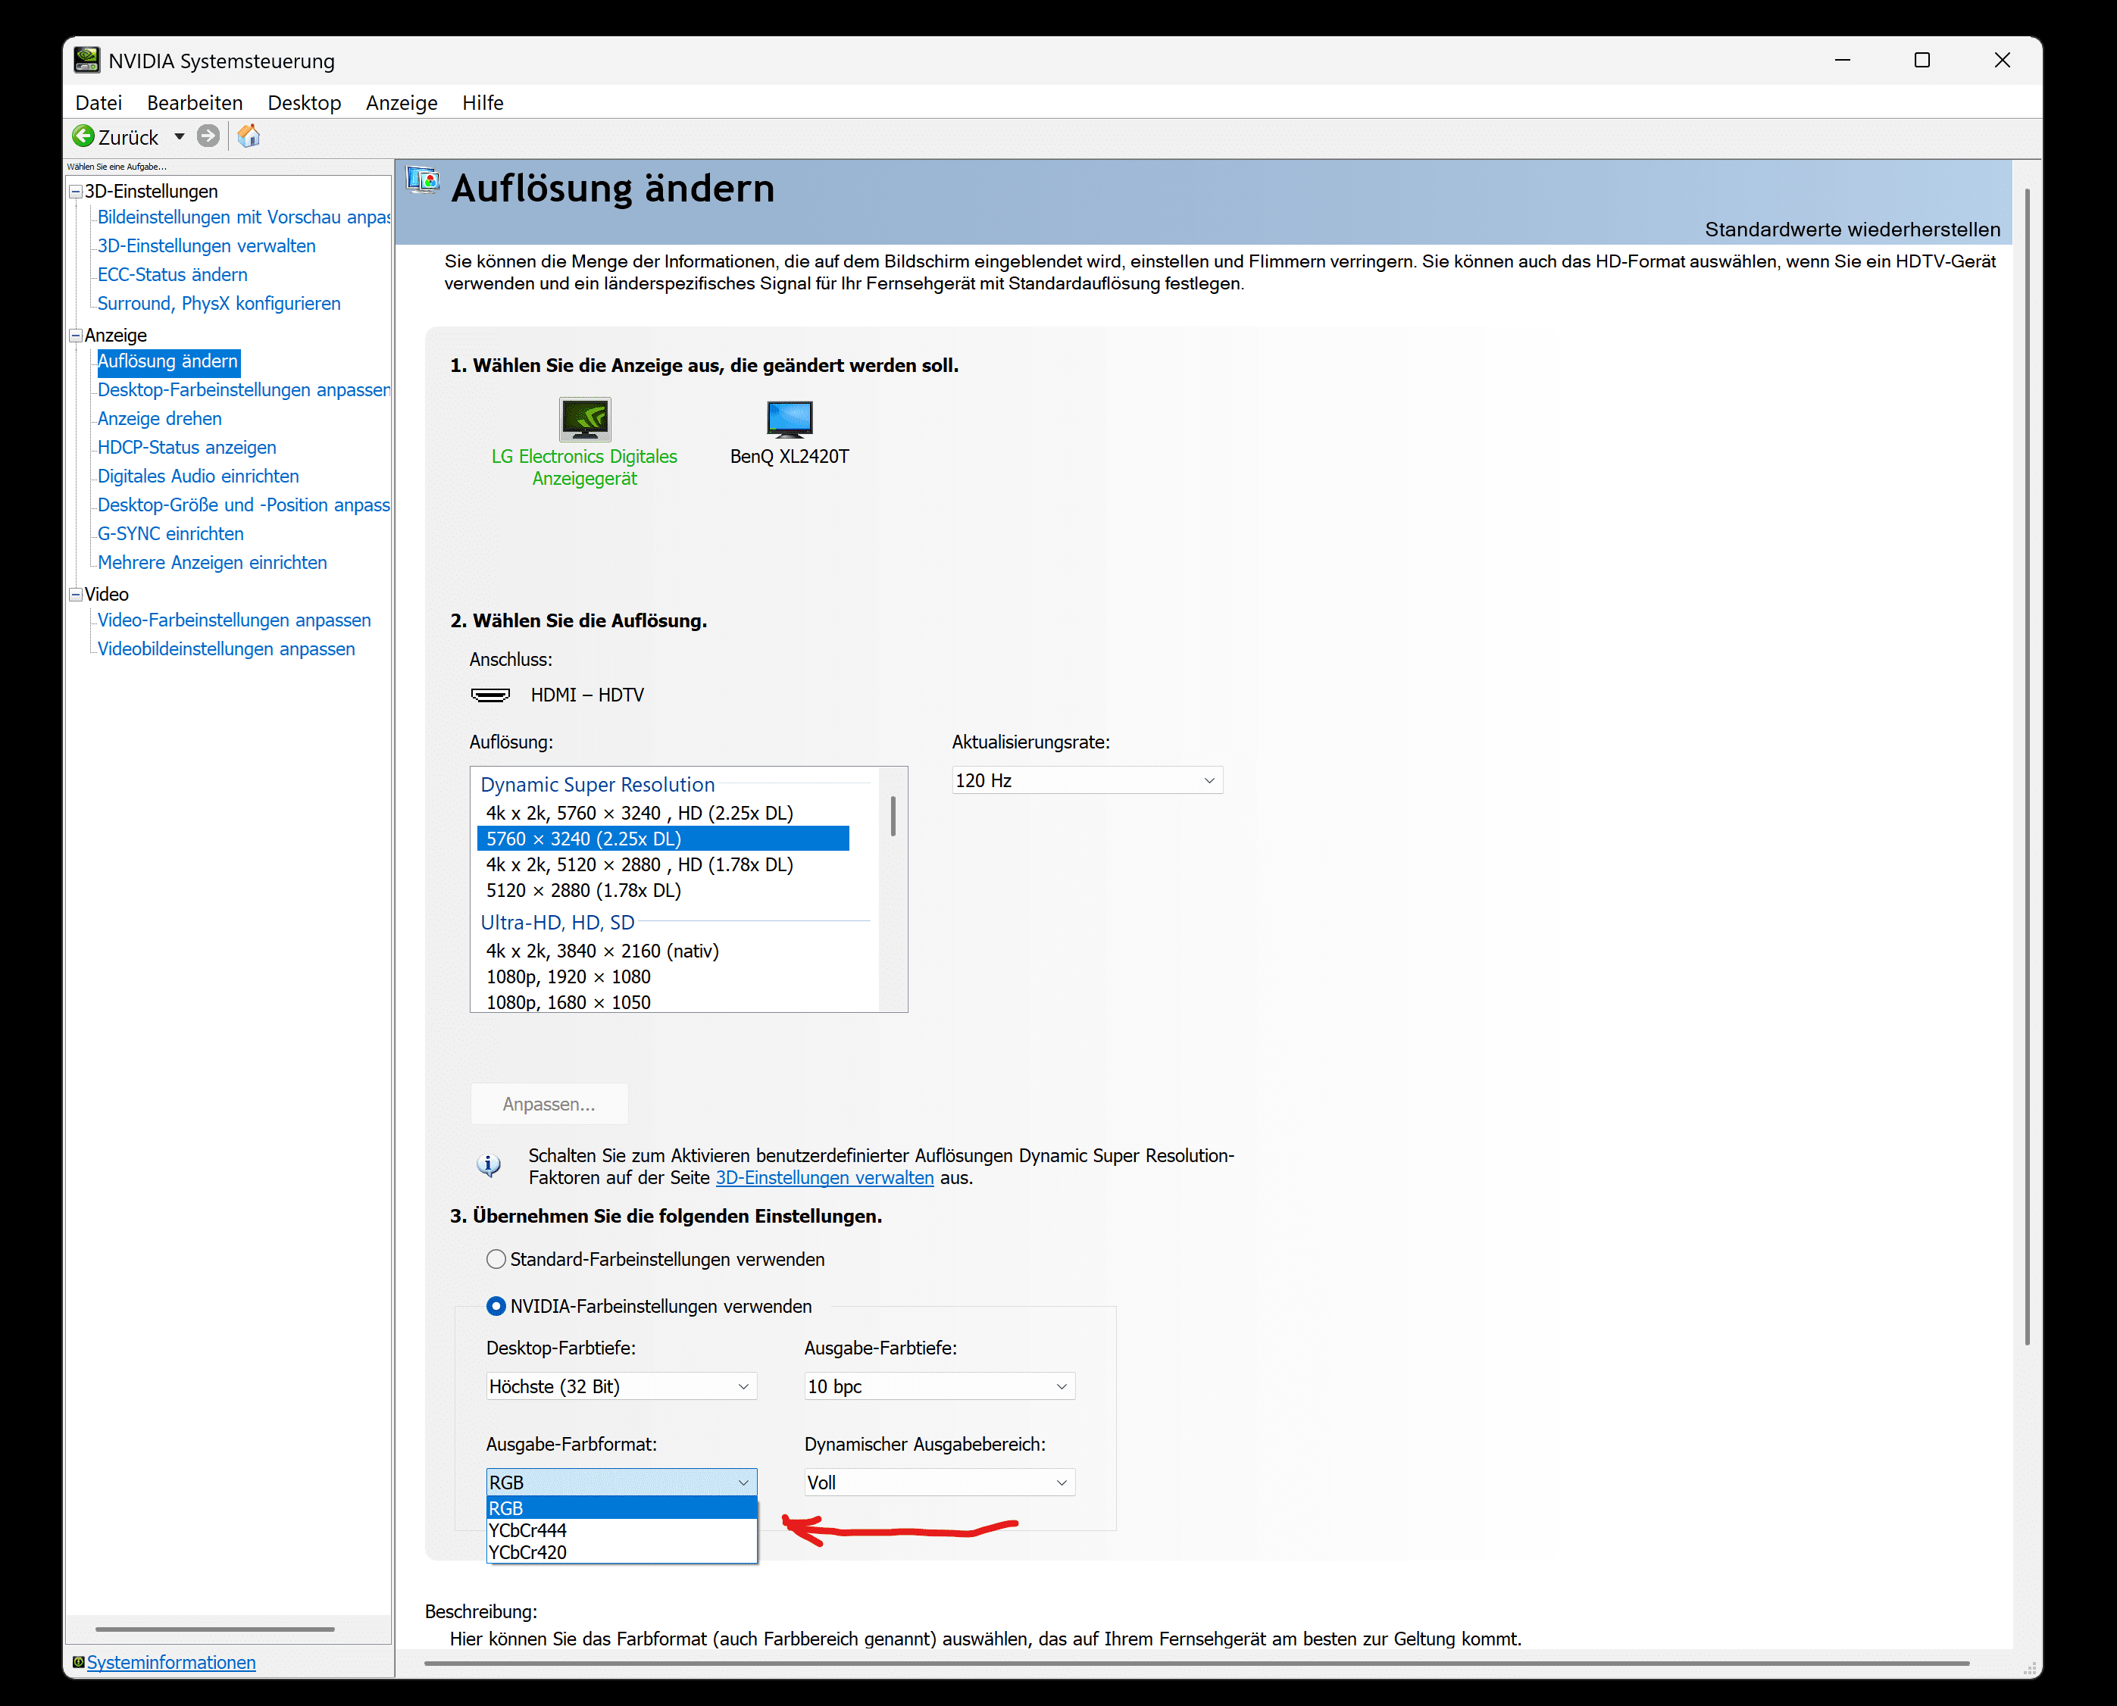The width and height of the screenshot is (2117, 1706).
Task: Click the Systeminformationen link
Action: click(171, 1662)
